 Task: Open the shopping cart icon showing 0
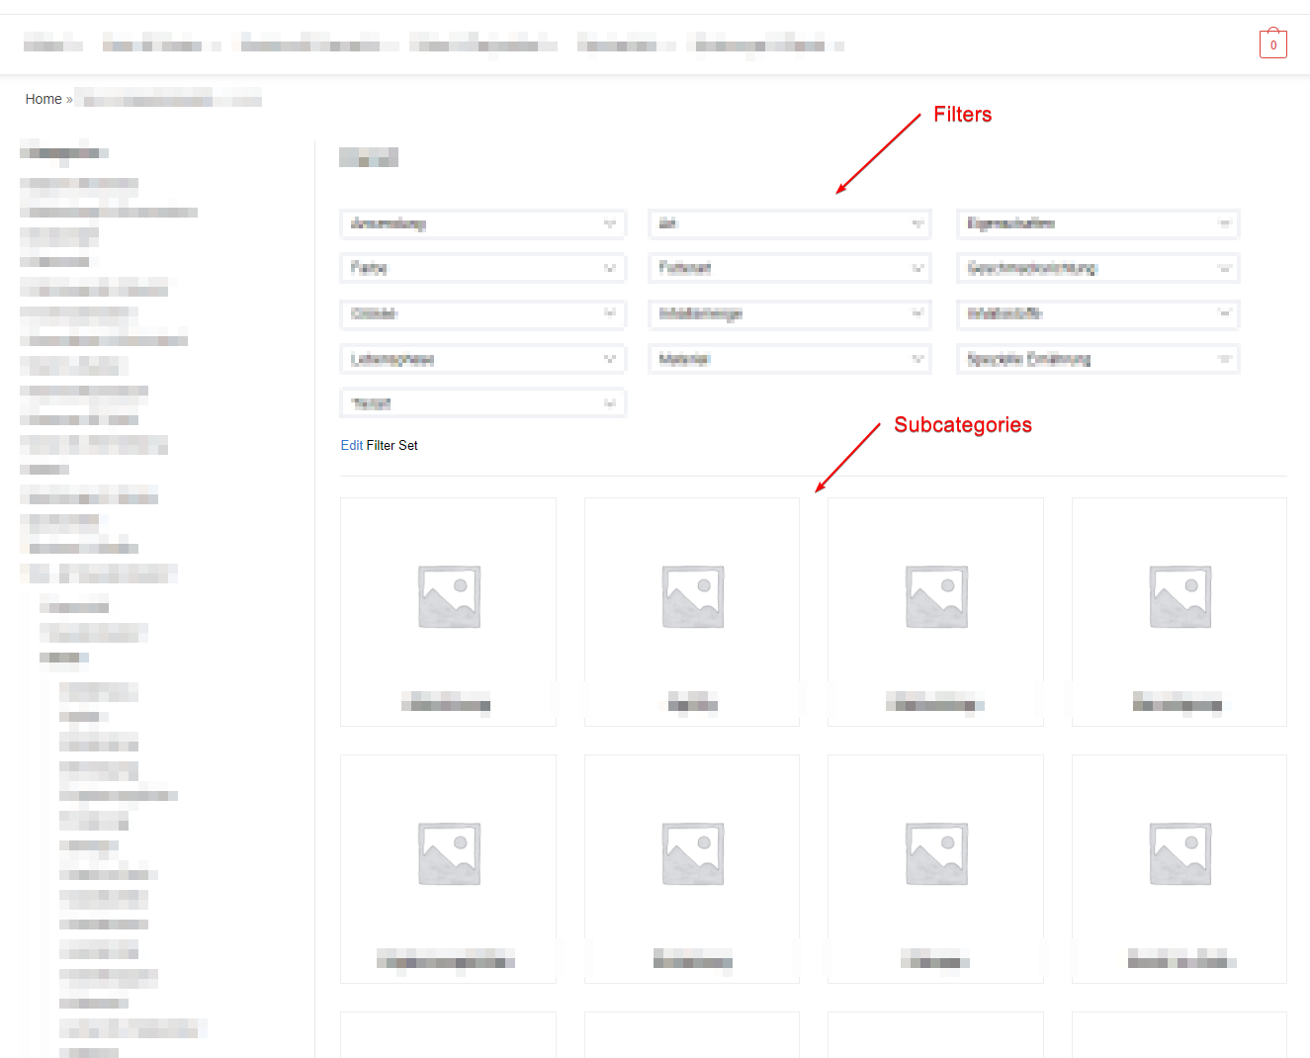pos(1272,44)
